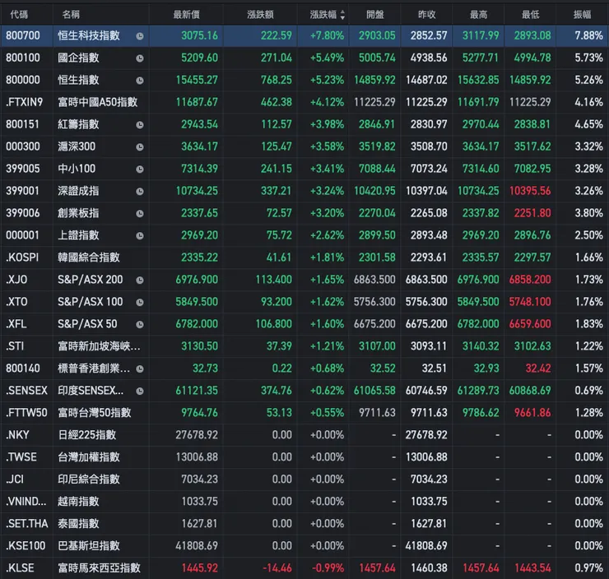Click amplitude value 7.88%
The height and width of the screenshot is (579, 609).
588,35
